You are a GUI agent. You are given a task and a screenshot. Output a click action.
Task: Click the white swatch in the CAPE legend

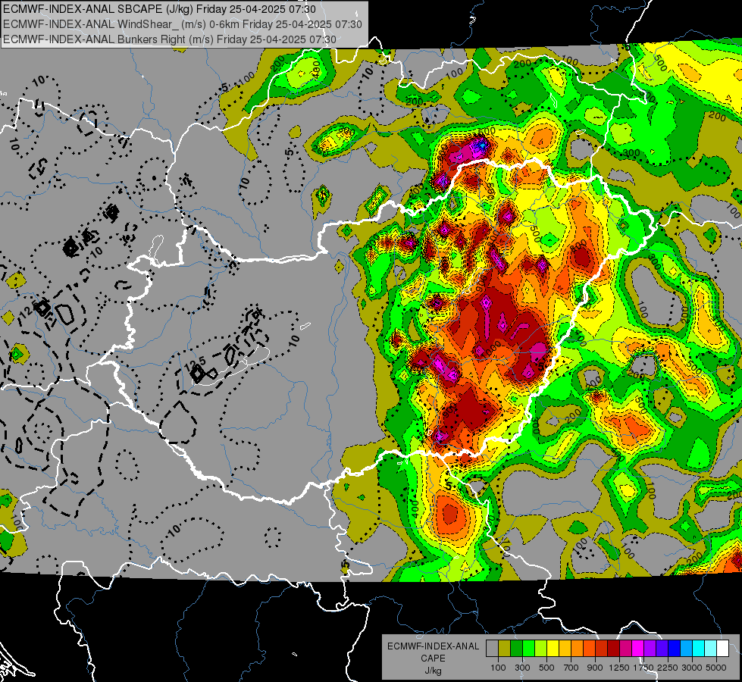(722, 648)
